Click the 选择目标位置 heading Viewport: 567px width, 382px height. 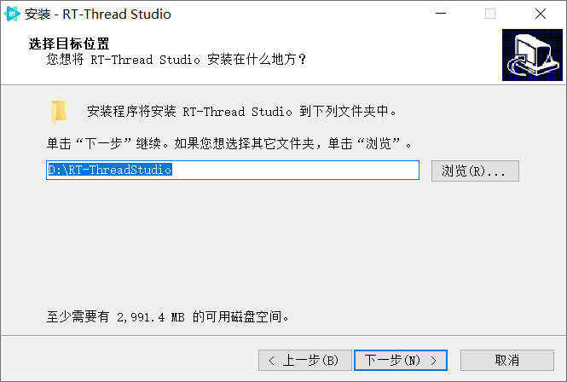pyautogui.click(x=69, y=43)
